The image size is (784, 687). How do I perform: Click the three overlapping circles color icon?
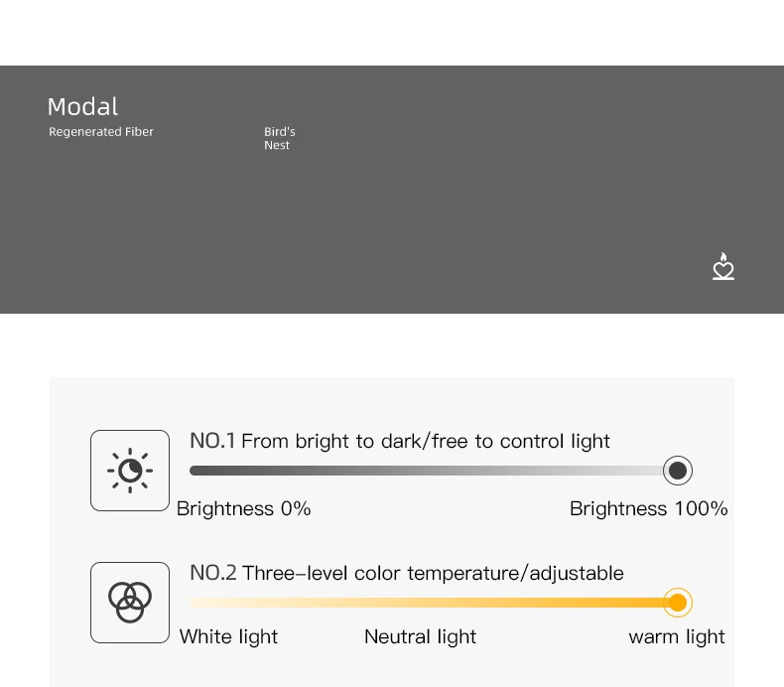[x=130, y=603]
